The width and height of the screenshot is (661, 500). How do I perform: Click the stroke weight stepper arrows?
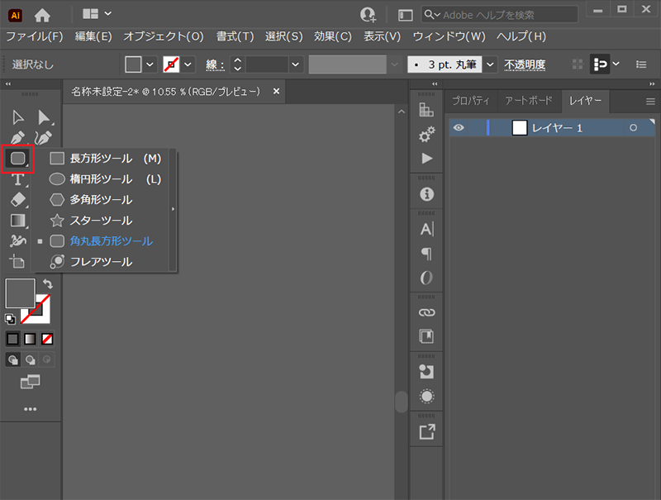click(238, 64)
